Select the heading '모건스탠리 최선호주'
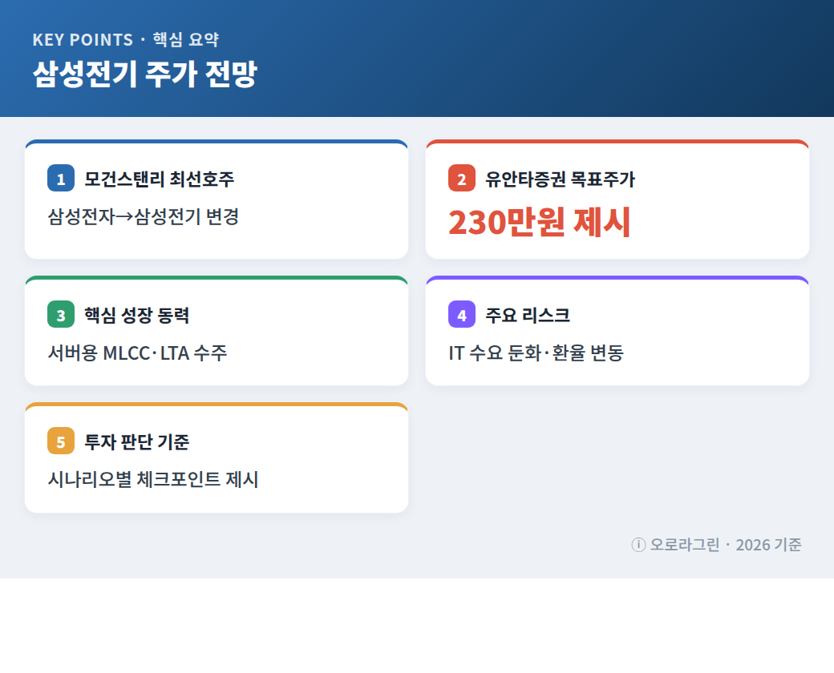 (x=159, y=179)
